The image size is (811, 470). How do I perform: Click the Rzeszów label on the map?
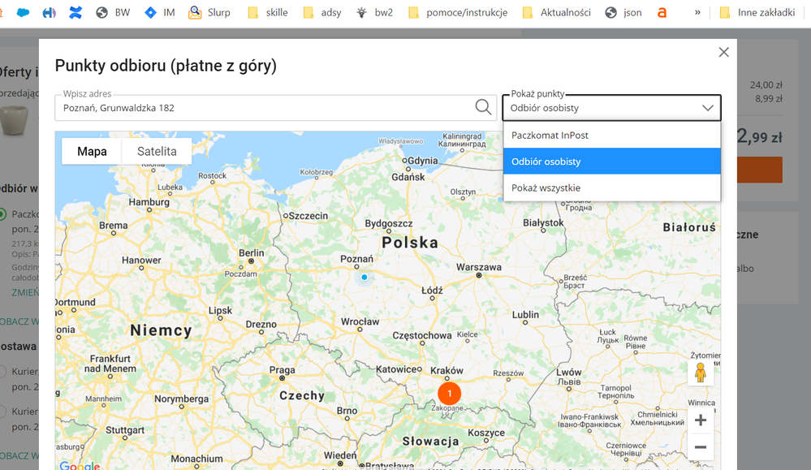click(x=508, y=373)
